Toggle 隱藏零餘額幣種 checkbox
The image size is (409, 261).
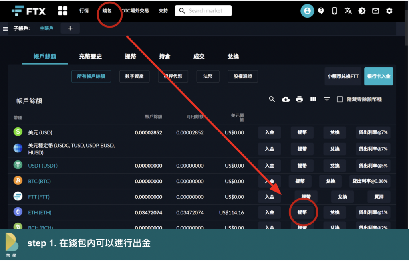[340, 99]
